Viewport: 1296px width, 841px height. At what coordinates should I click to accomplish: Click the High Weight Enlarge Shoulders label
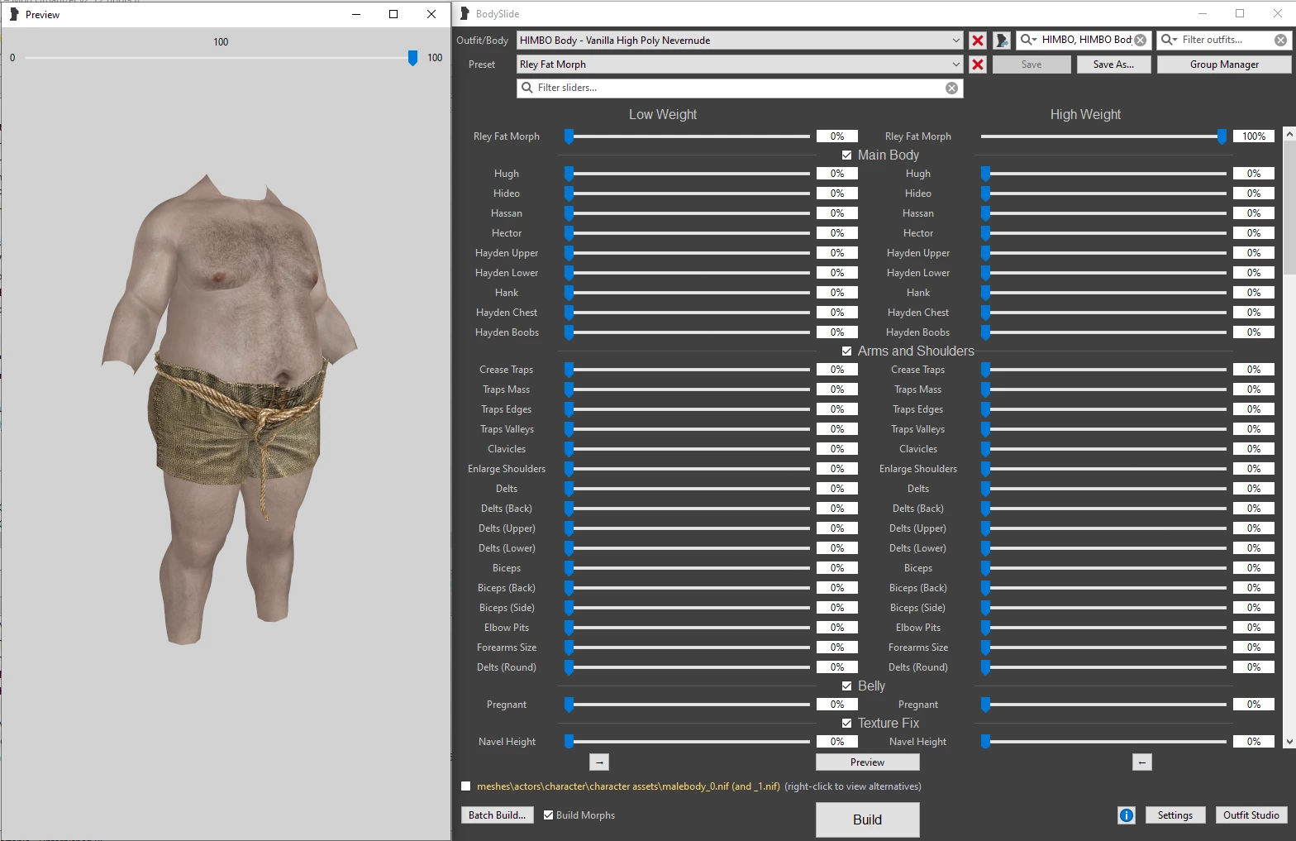coord(918,469)
